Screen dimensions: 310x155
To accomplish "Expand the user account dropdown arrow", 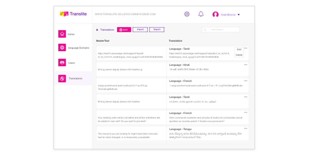I will [239, 15].
